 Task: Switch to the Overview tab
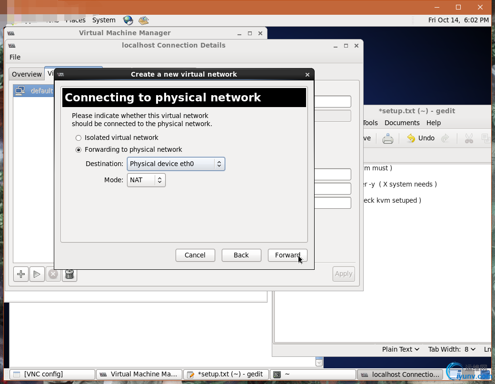(27, 74)
